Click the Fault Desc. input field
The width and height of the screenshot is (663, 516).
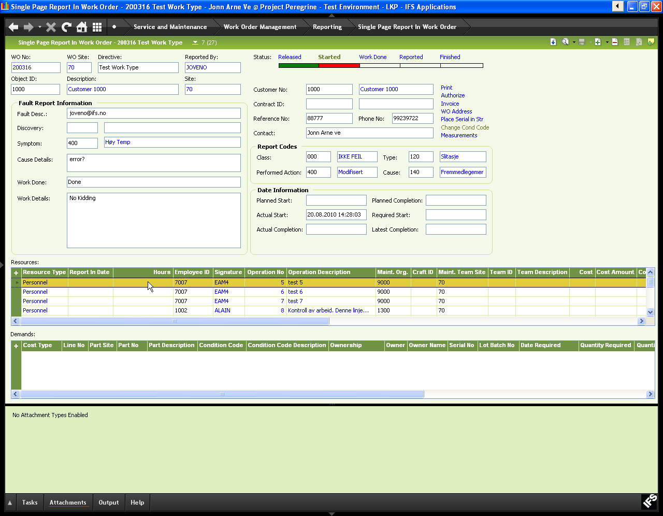(154, 113)
